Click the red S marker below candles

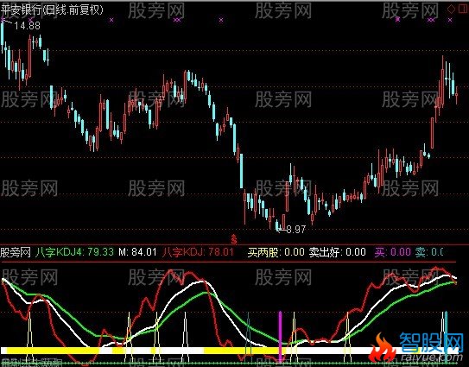(234, 239)
